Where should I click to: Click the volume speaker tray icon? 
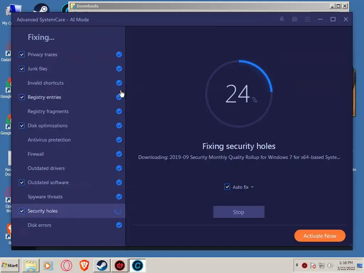coord(330,265)
